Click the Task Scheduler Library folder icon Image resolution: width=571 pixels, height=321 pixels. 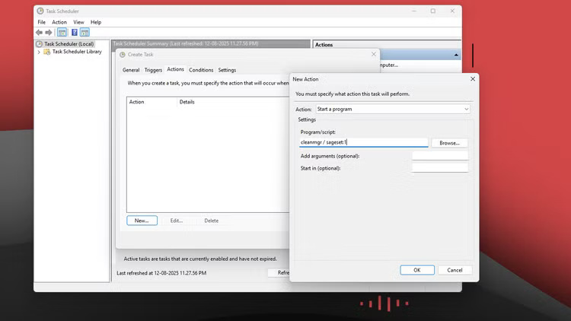48,52
